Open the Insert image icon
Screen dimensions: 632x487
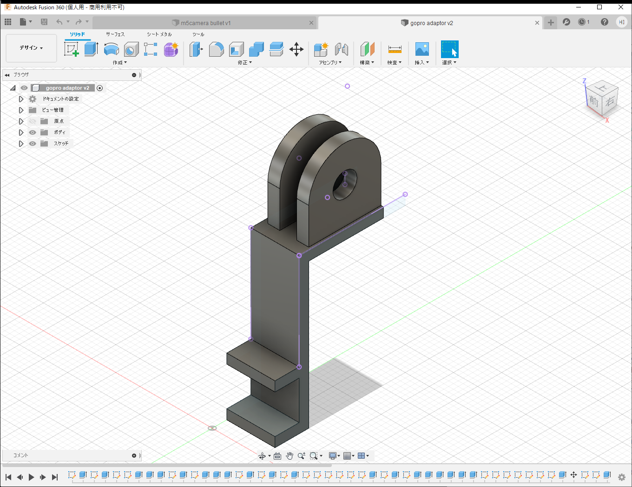[x=422, y=49]
